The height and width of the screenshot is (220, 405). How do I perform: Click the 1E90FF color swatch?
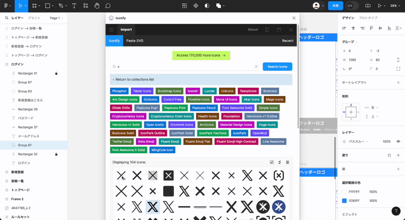pyautogui.click(x=344, y=201)
